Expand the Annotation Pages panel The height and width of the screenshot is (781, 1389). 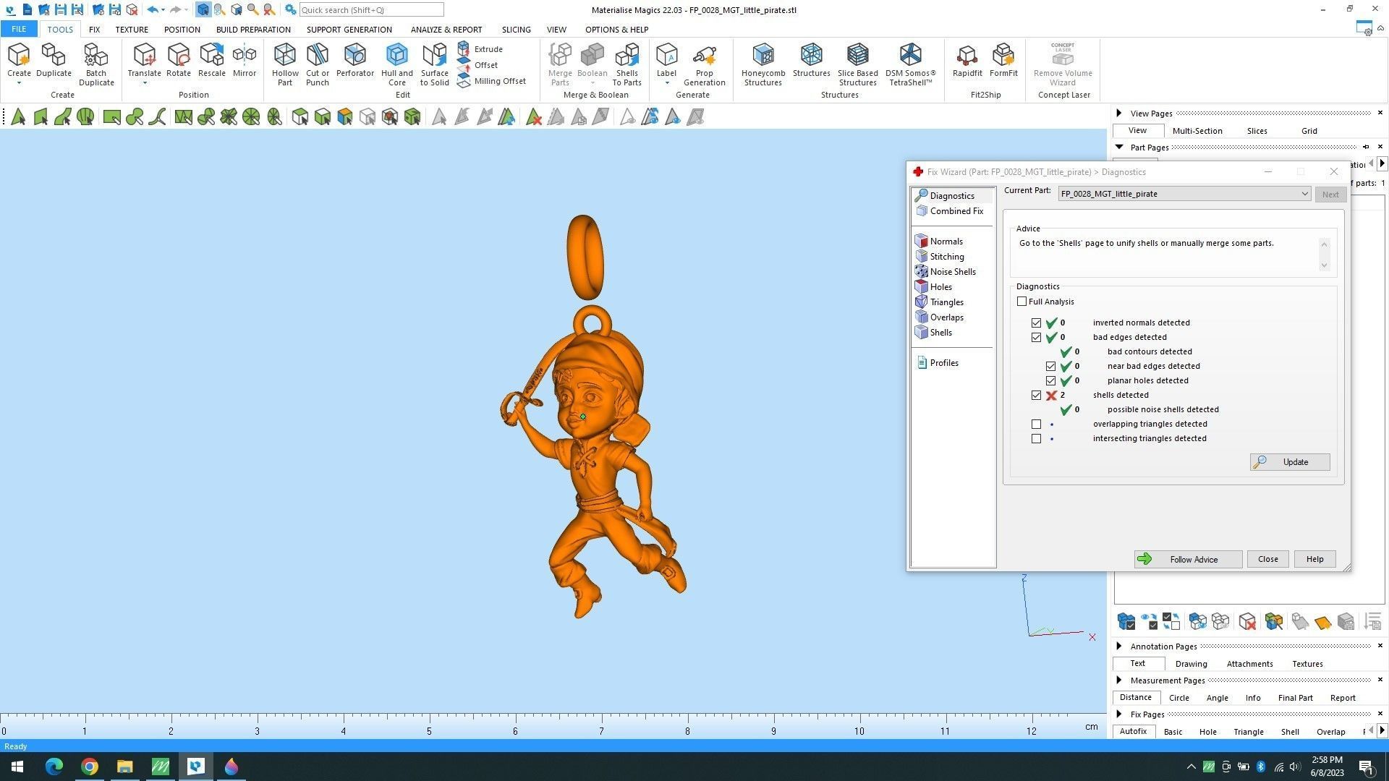pyautogui.click(x=1119, y=646)
